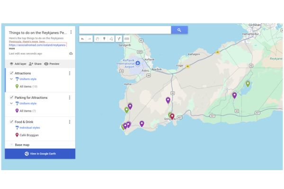The height and width of the screenshot is (189, 284).
Task: Open Individual styles under Food & Drink
Action: pos(30,128)
